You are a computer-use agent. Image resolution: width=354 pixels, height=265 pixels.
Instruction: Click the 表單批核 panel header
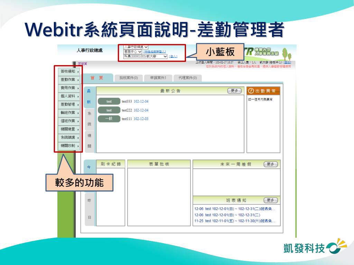coord(159,164)
